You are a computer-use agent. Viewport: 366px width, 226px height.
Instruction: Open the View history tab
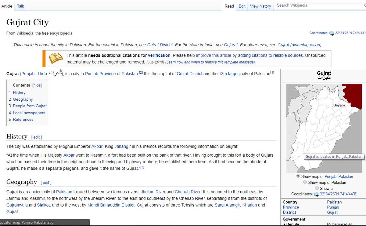click(260, 6)
